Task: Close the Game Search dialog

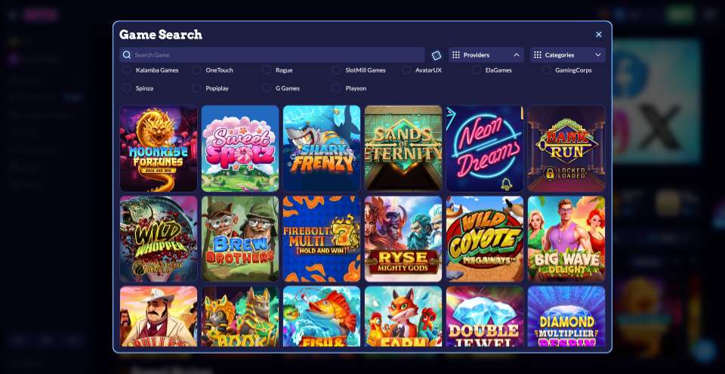Action: (x=599, y=35)
